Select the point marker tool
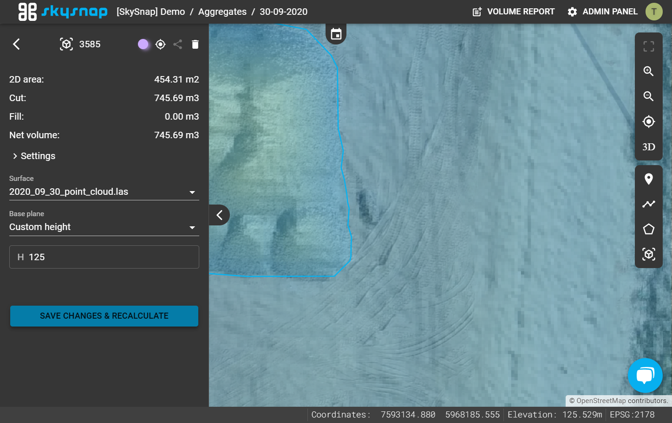 [x=649, y=179]
